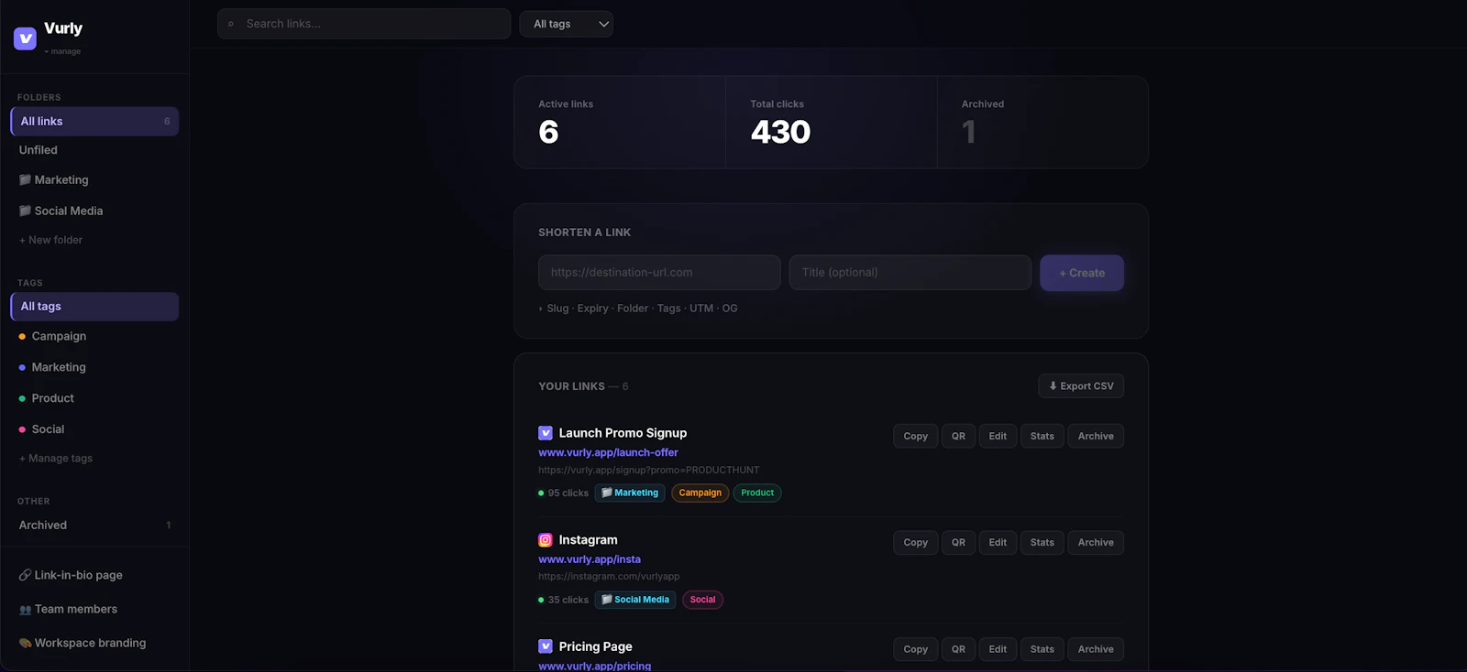View Archived links
1467x672 pixels.
coord(94,526)
